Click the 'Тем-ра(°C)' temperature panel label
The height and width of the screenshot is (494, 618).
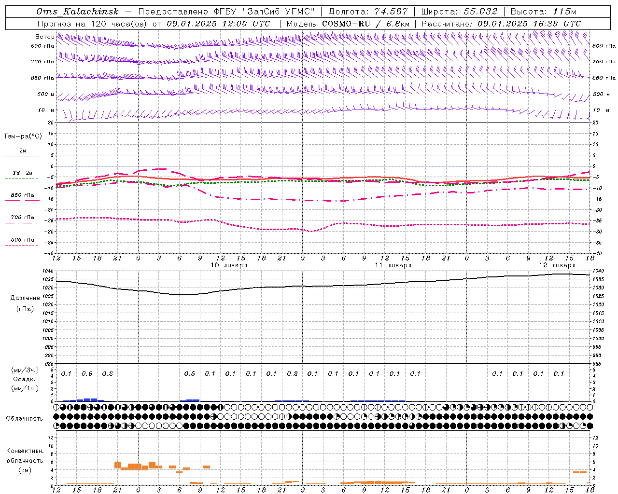23,137
